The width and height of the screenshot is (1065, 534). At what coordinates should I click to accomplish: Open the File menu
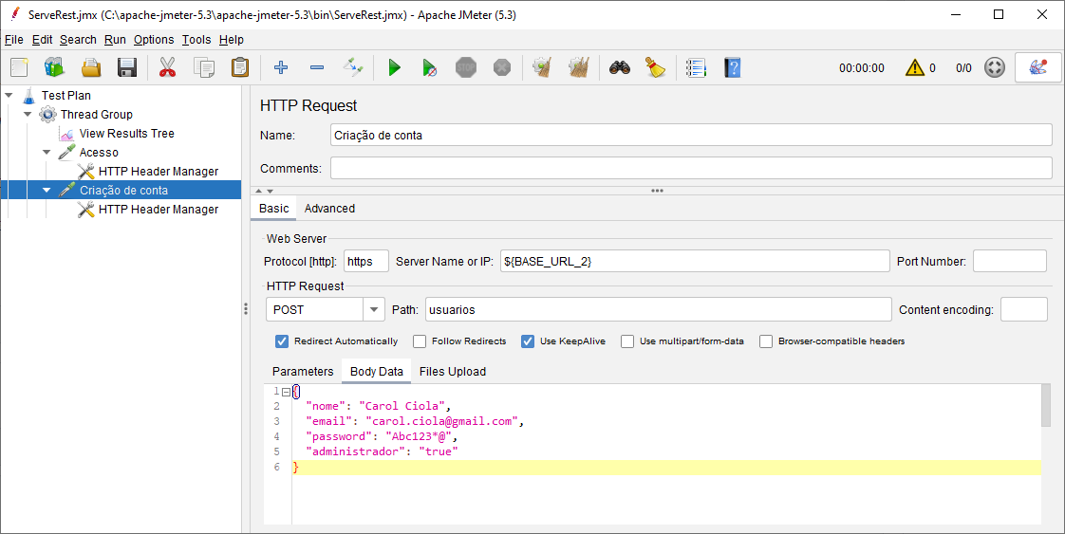point(13,39)
